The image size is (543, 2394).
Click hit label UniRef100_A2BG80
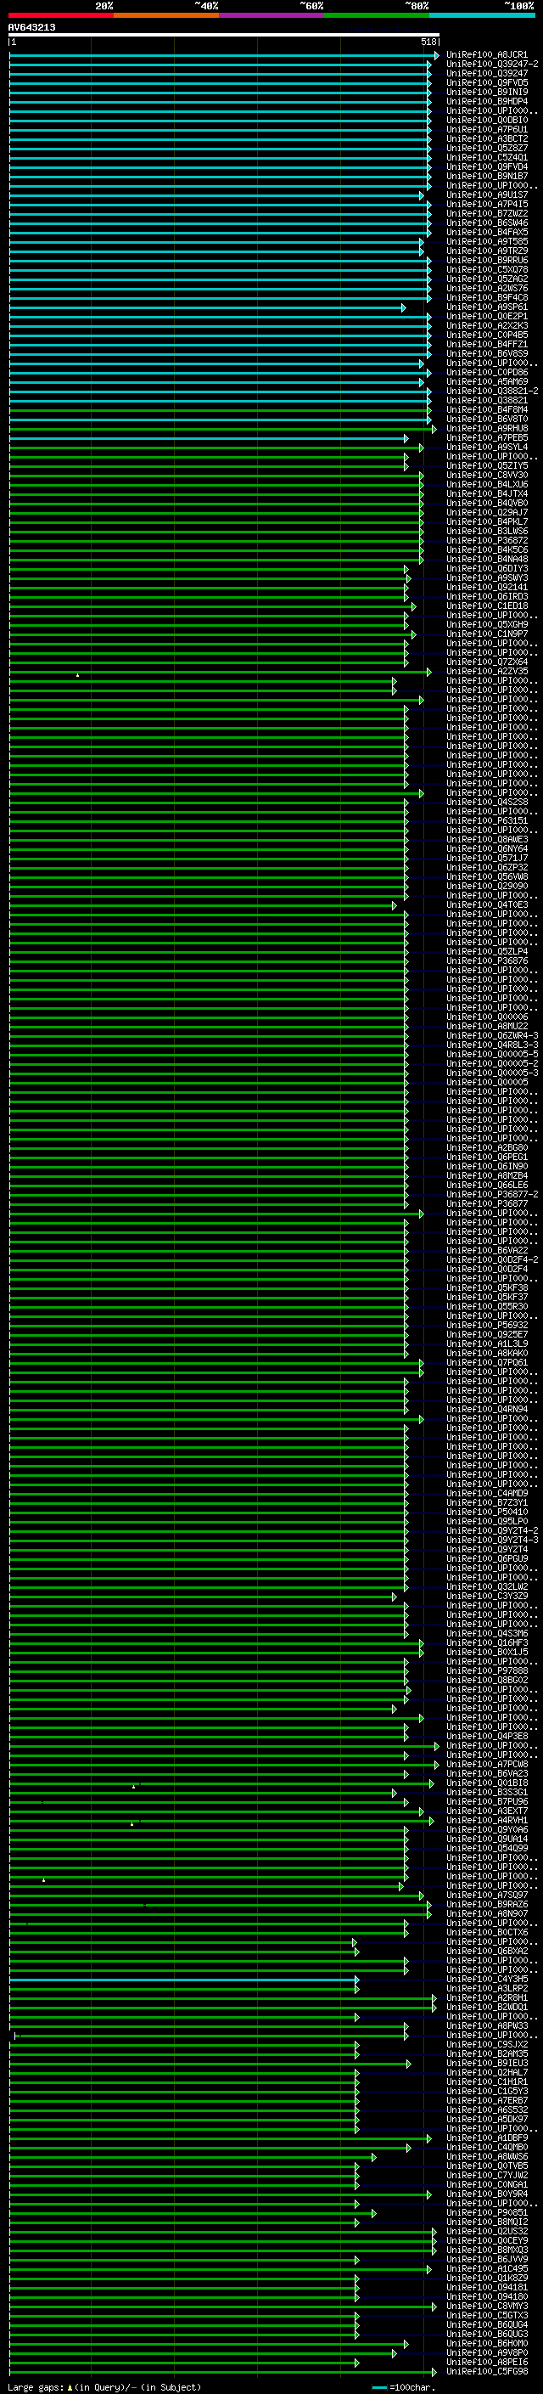(486, 1148)
